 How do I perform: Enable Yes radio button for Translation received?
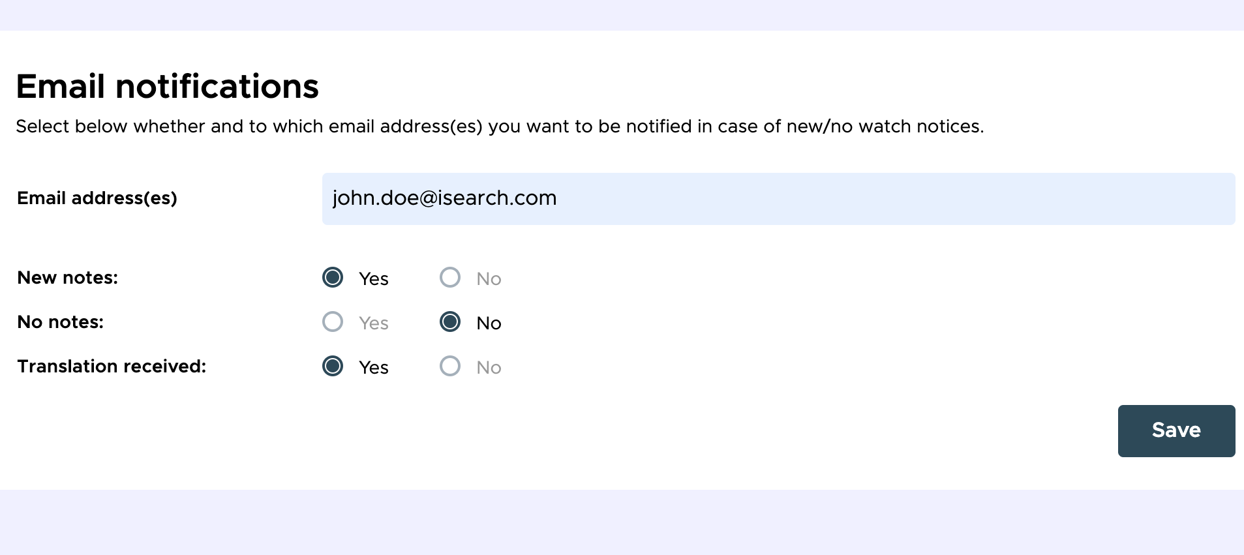[x=333, y=366]
